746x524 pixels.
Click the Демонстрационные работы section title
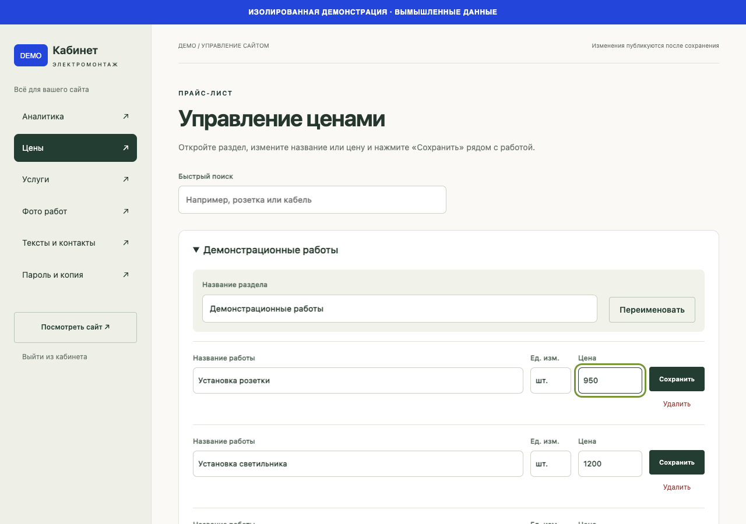pyautogui.click(x=270, y=250)
